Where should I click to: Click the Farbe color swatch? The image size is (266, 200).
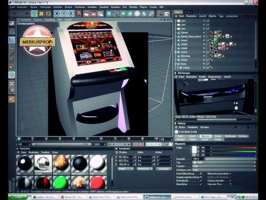click(x=194, y=149)
